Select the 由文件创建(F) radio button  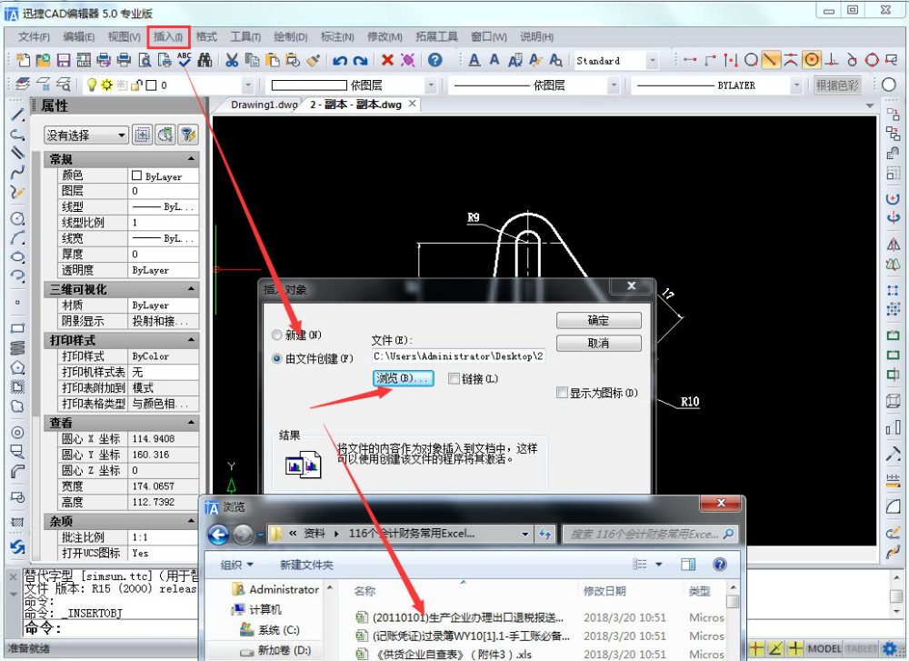pos(276,358)
